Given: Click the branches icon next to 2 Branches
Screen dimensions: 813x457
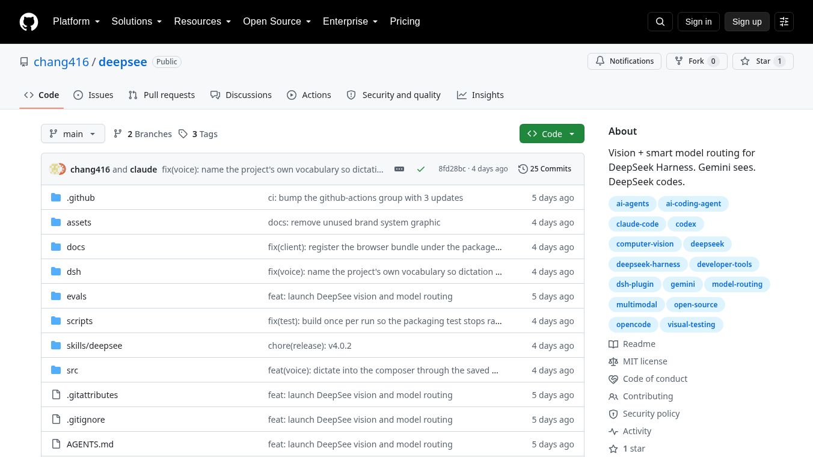Looking at the screenshot, I should point(118,134).
